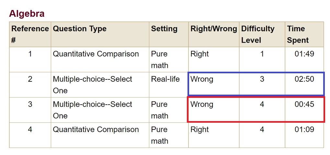Select the Real-life setting cell
330x155 pixels.
pyautogui.click(x=165, y=79)
